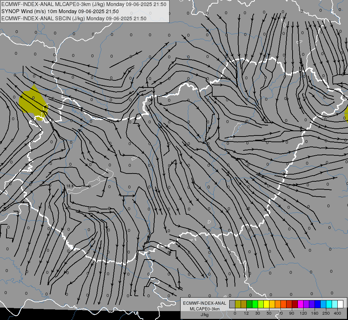This screenshot has width=348, height=320.
Task: Click the SBCIN header line
Action: (x=74, y=18)
